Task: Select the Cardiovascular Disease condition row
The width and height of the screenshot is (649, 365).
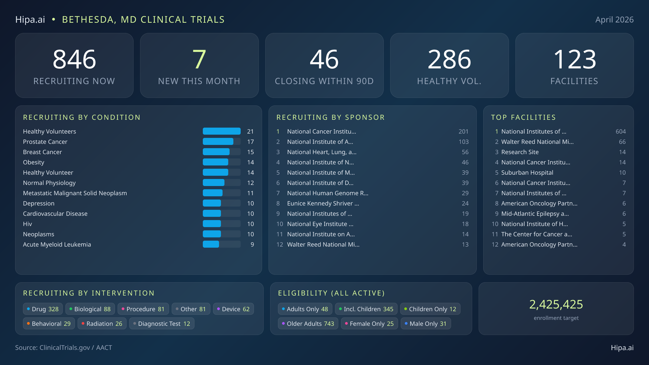Action: [138, 214]
